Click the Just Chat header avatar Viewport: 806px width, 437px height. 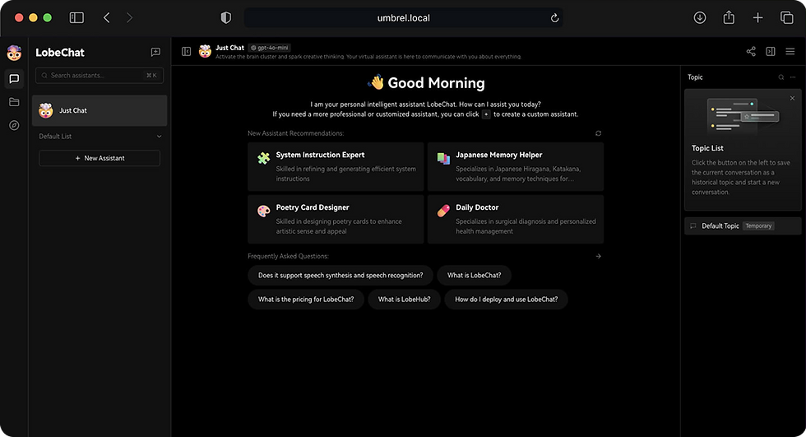click(205, 51)
